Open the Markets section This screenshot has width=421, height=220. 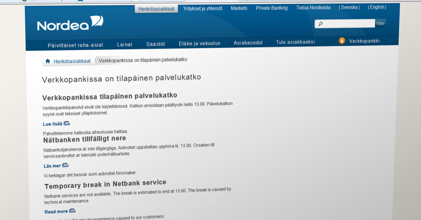pyautogui.click(x=239, y=8)
